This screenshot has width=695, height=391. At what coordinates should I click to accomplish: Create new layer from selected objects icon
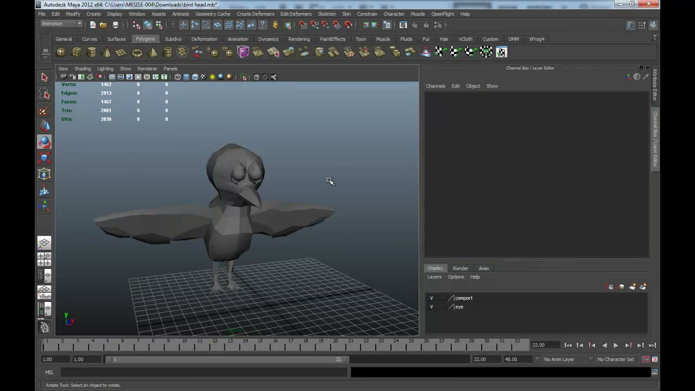tap(643, 287)
